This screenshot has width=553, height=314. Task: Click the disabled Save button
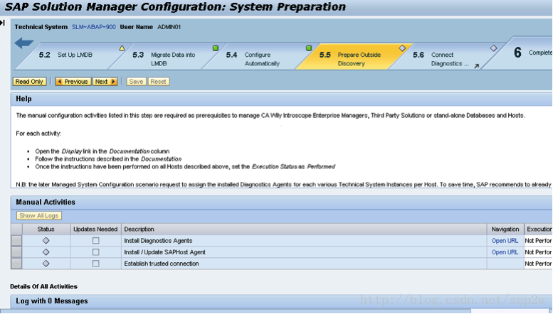pyautogui.click(x=136, y=82)
